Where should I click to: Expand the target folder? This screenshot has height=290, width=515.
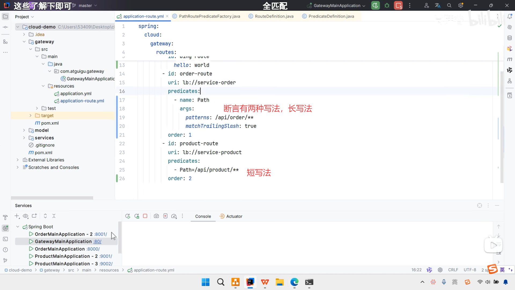(x=30, y=115)
